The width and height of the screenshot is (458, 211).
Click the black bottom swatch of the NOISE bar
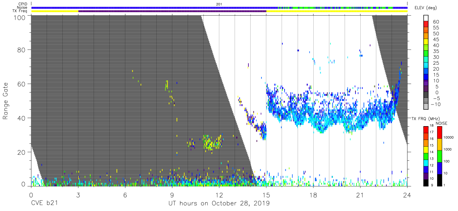click(x=440, y=180)
